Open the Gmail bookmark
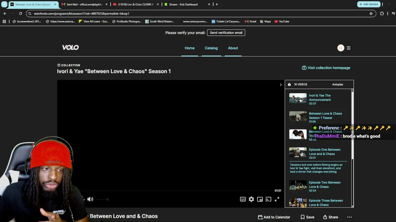Viewport: 396px width, 222px height. tap(251, 22)
